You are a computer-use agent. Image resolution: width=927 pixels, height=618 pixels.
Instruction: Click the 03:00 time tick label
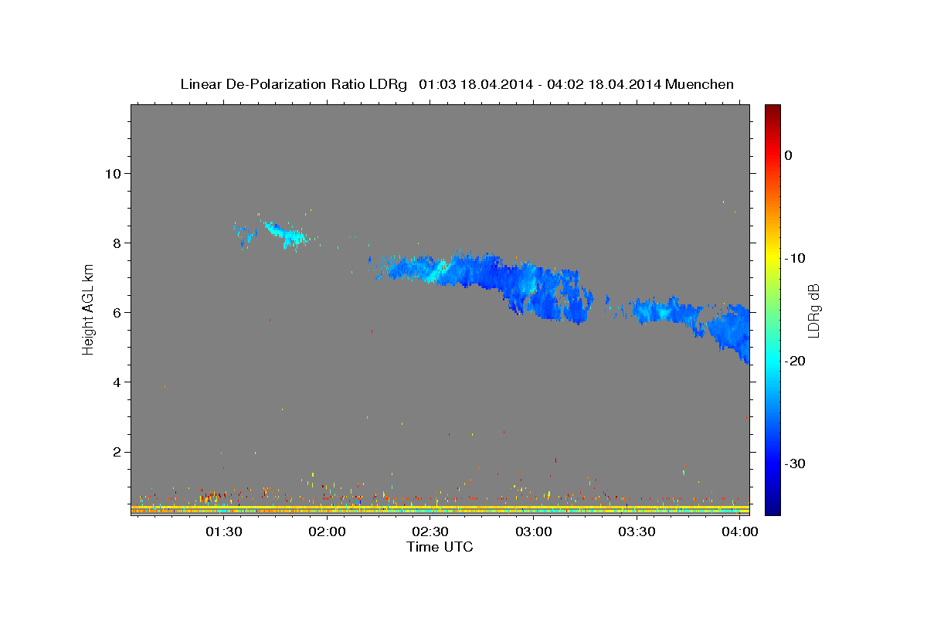pyautogui.click(x=534, y=532)
